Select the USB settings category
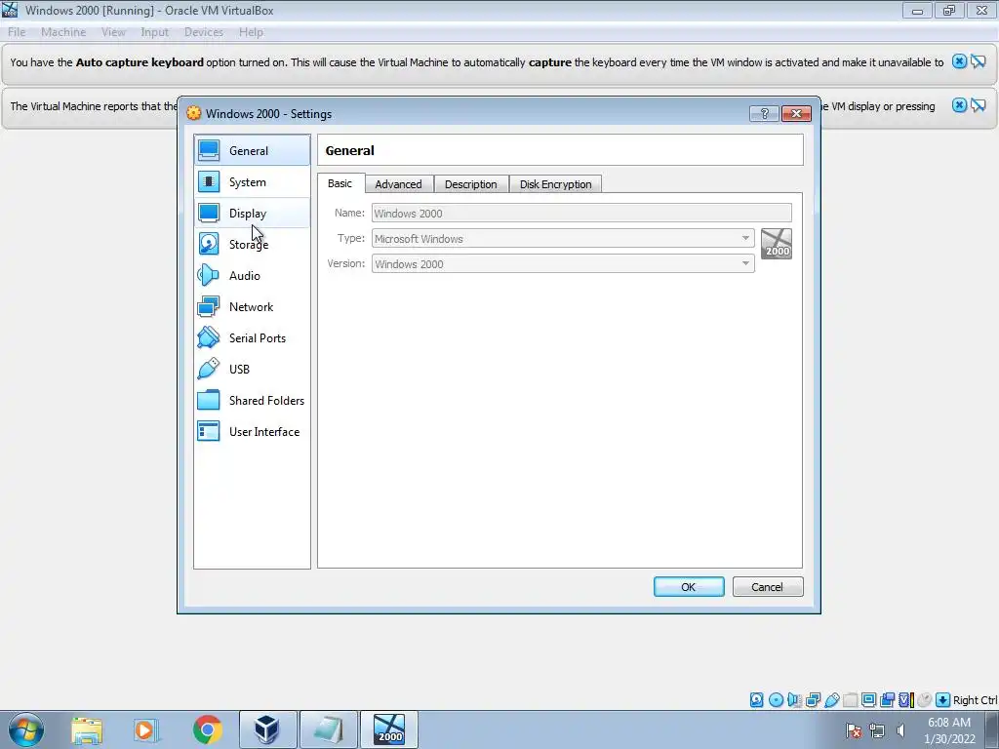999x749 pixels. click(x=252, y=370)
